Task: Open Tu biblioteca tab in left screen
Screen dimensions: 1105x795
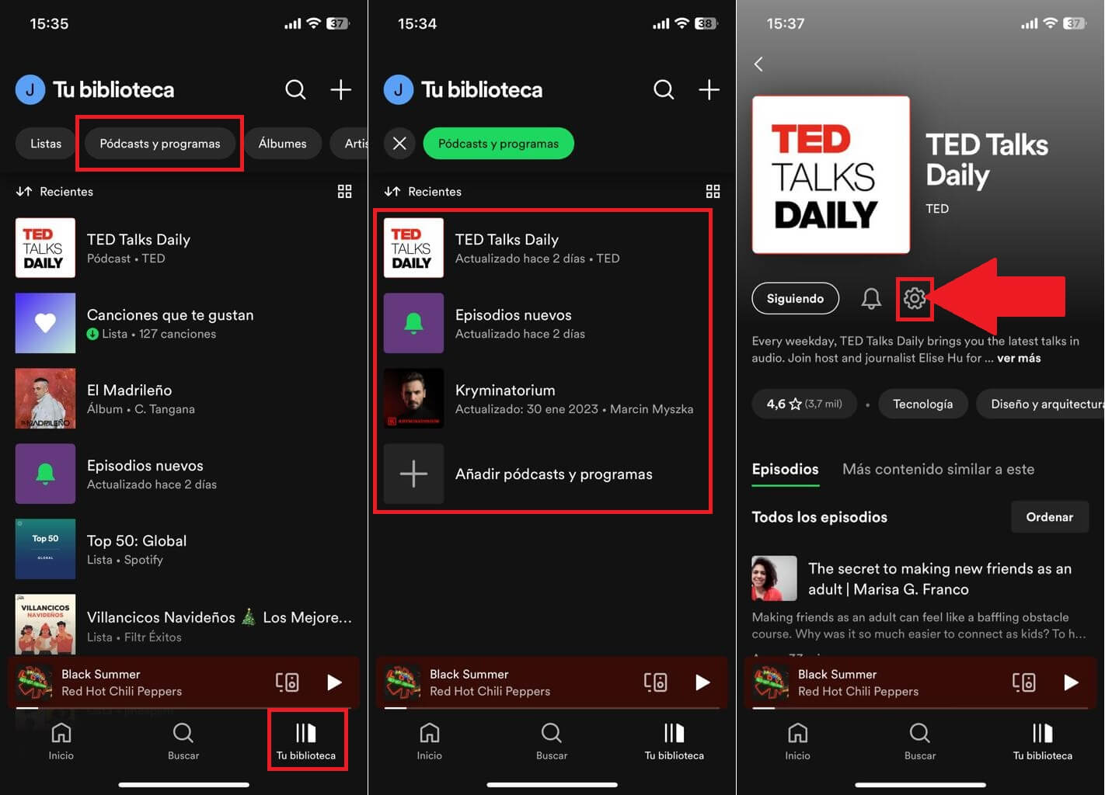Action: [x=306, y=741]
